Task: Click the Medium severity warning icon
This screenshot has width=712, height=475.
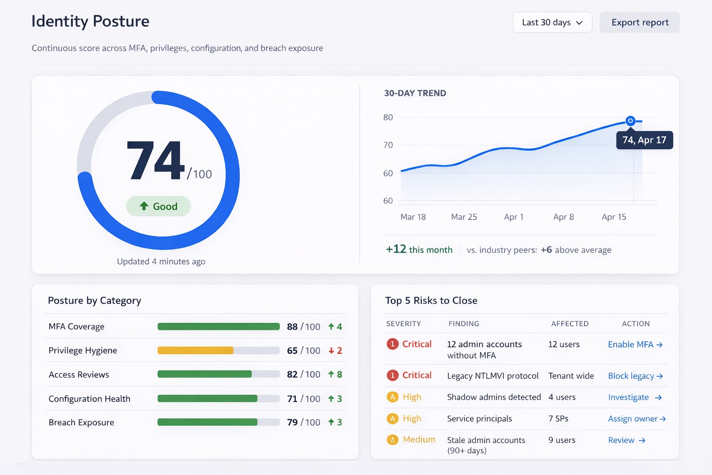Action: click(x=393, y=439)
